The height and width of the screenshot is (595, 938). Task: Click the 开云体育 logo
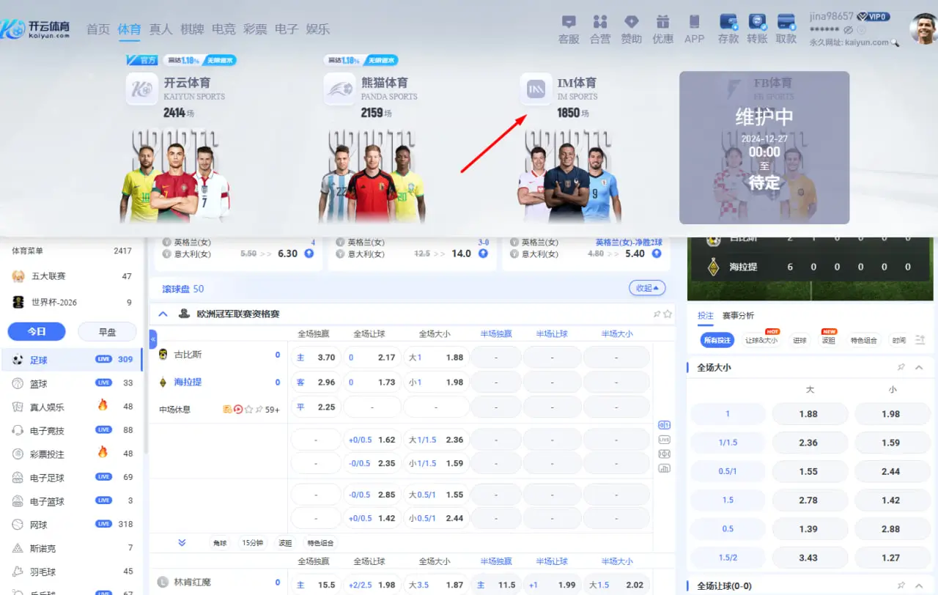tap(35, 29)
